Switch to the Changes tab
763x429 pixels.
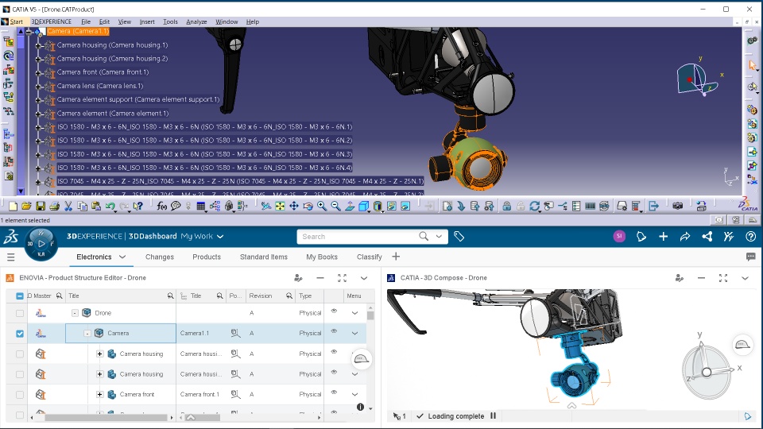(160, 257)
